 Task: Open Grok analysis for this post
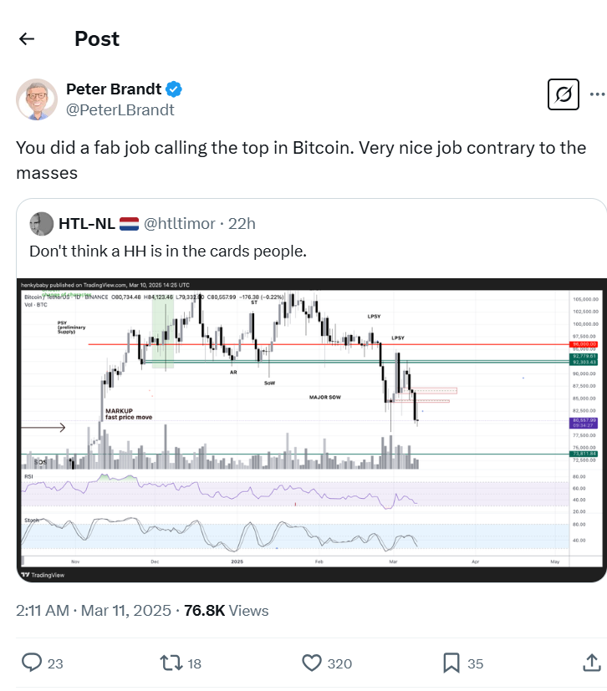[x=562, y=94]
